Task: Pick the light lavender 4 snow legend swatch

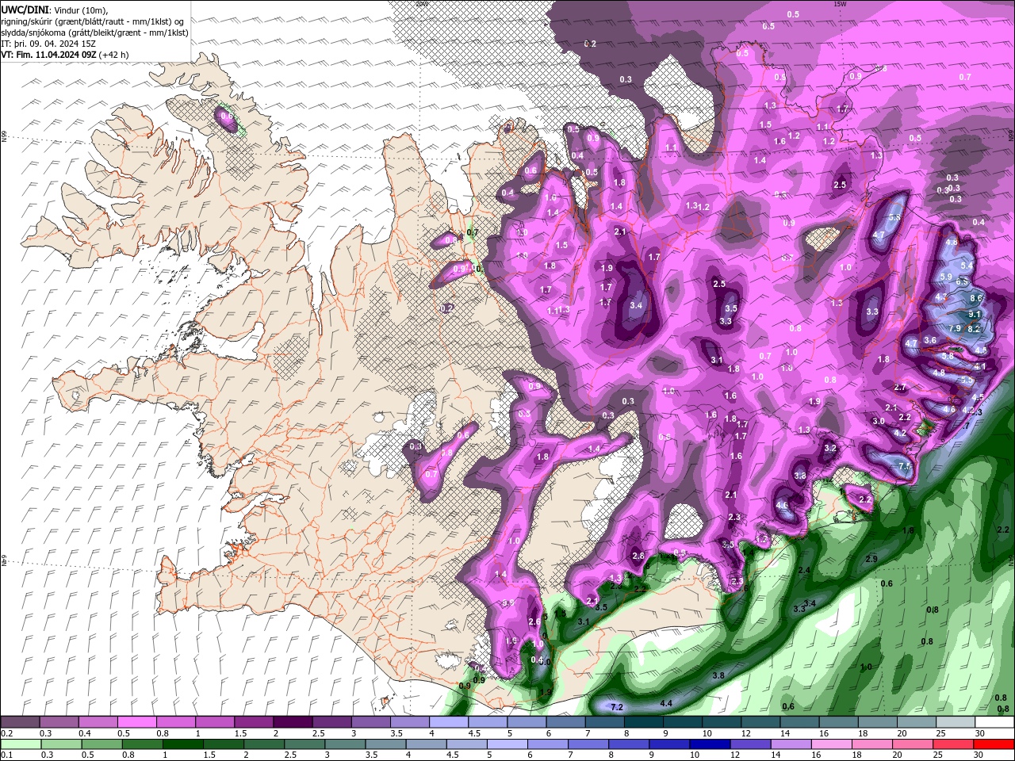Action: [x=449, y=722]
